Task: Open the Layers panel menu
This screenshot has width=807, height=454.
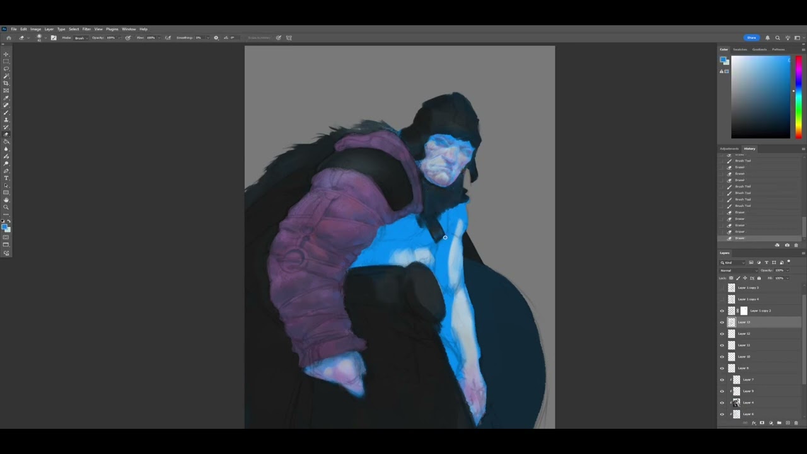Action: (803, 253)
